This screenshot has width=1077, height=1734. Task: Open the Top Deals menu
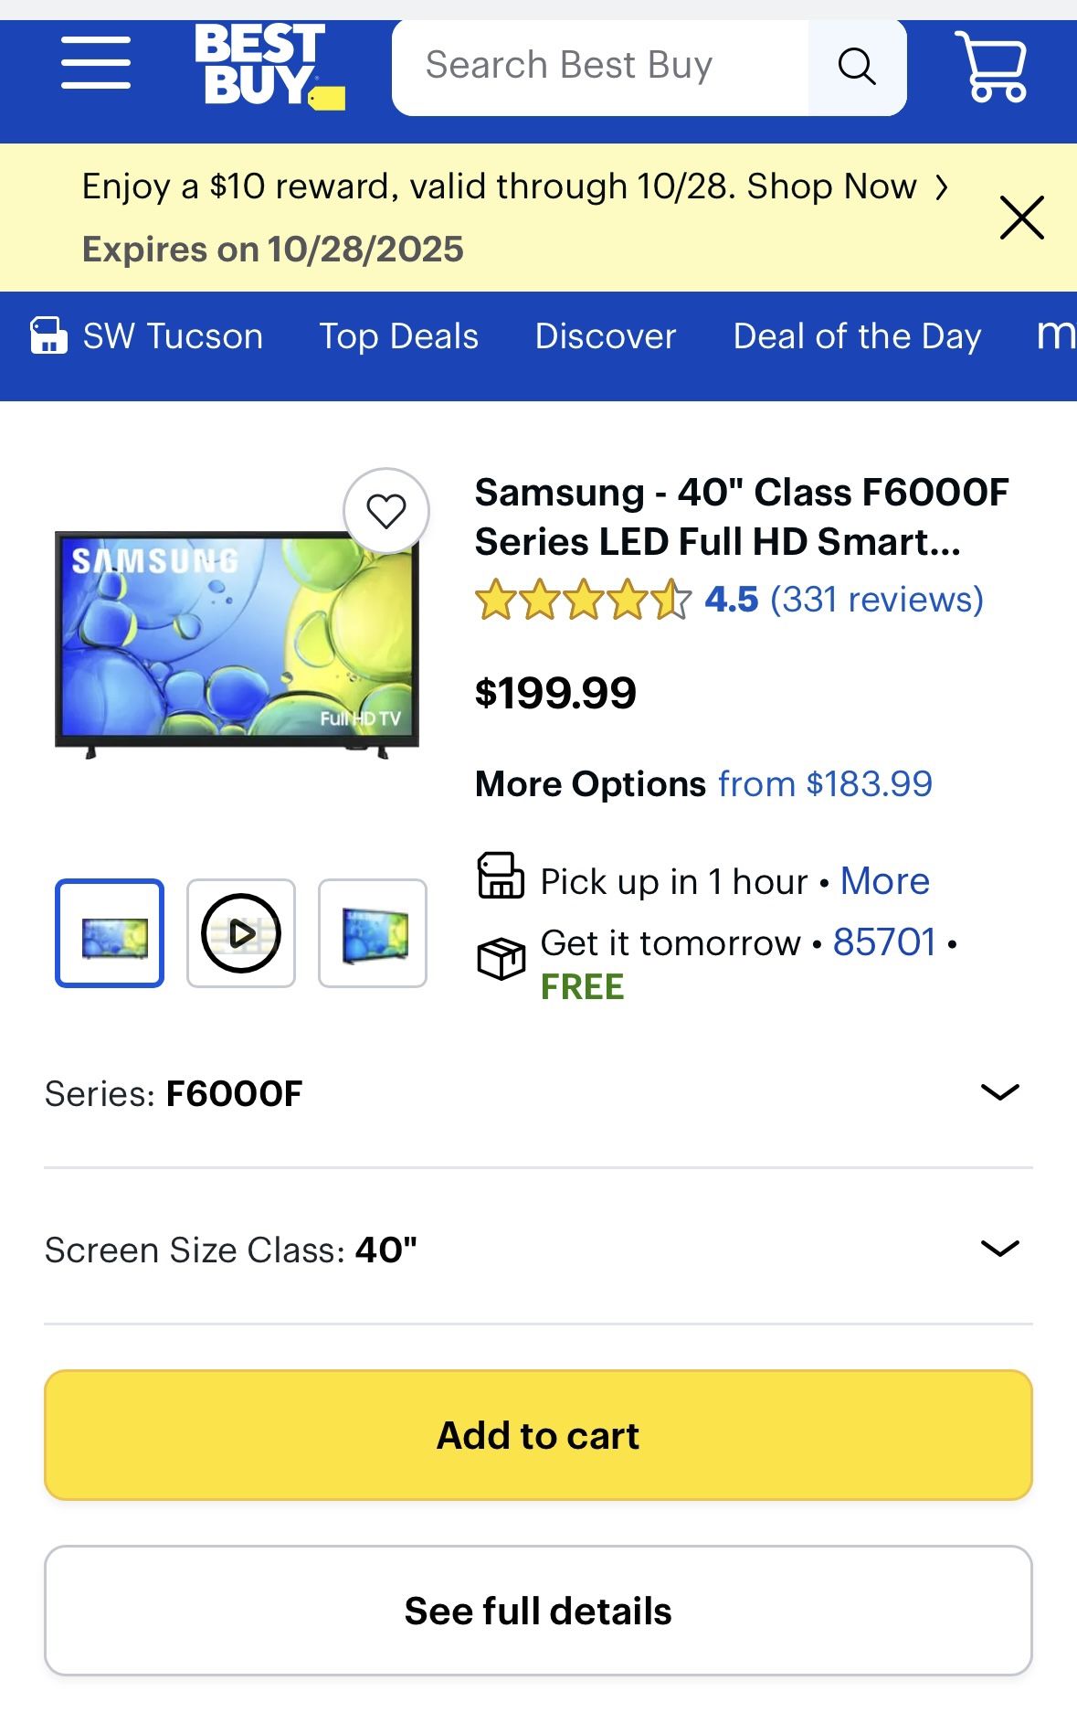coord(398,335)
